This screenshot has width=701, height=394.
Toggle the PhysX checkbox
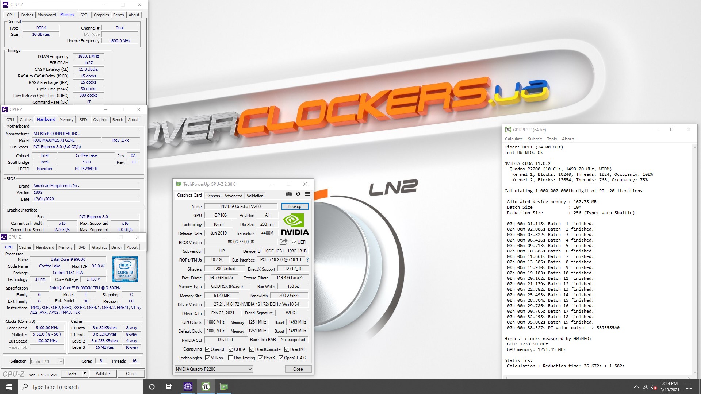point(260,358)
